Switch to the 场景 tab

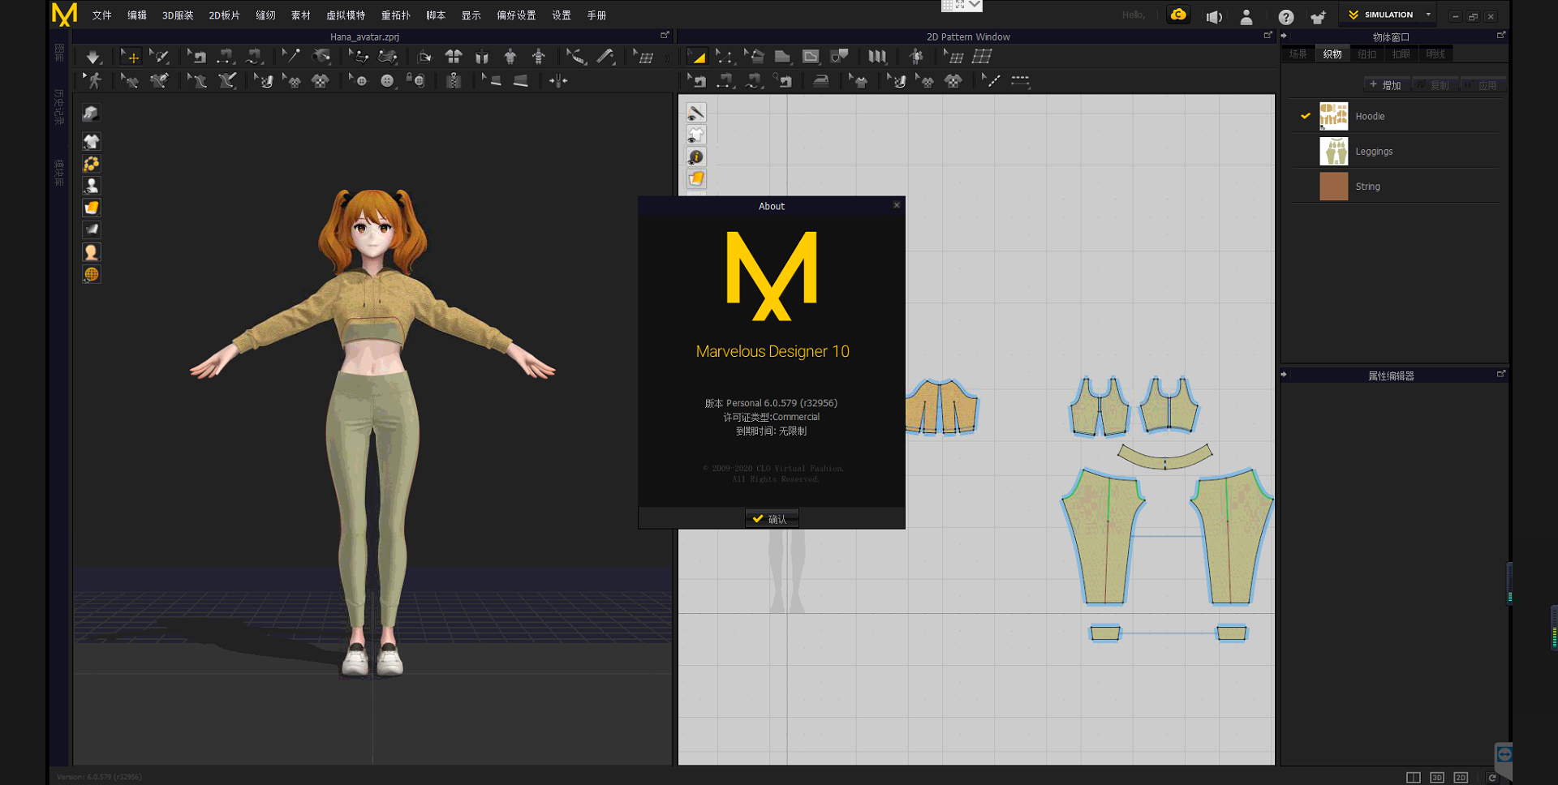(1298, 54)
